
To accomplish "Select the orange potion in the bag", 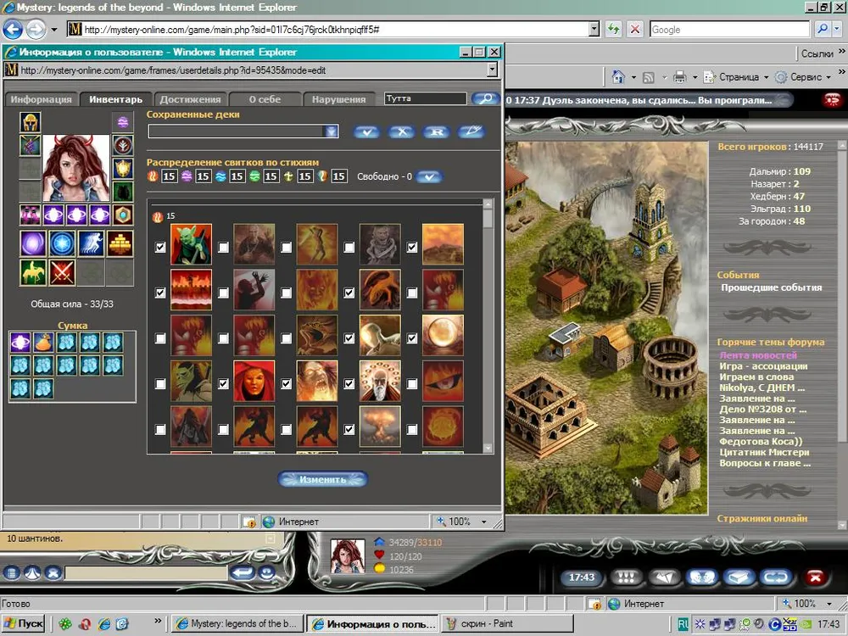I will [43, 343].
